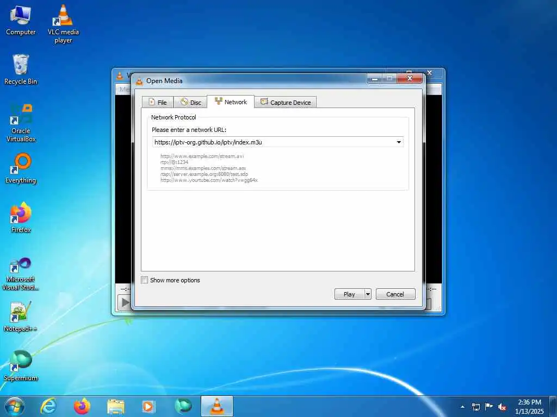
Task: Open Windows Media Player from the taskbar
Action: point(148,407)
